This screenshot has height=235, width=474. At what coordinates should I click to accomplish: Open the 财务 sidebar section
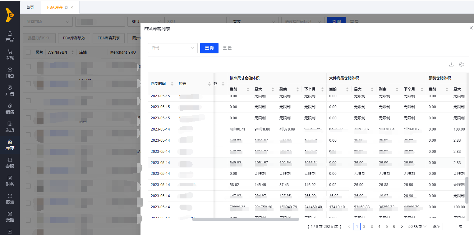(x=10, y=181)
